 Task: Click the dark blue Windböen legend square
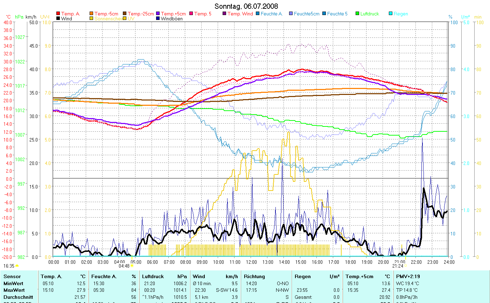pos(158,19)
